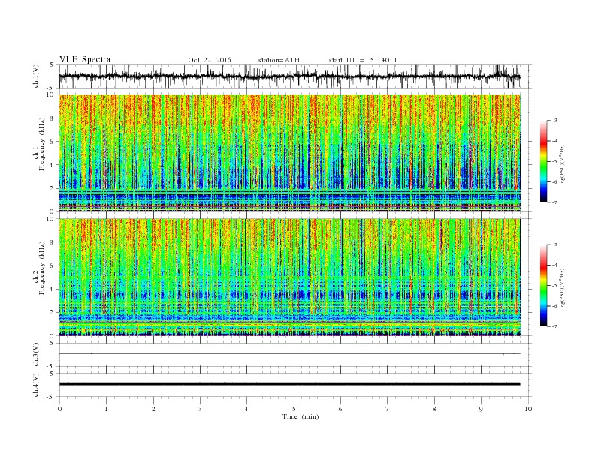The width and height of the screenshot is (595, 459).
Task: Click the "2" kHz tick on ch.2 spectrogram axis
Action: coord(53,313)
